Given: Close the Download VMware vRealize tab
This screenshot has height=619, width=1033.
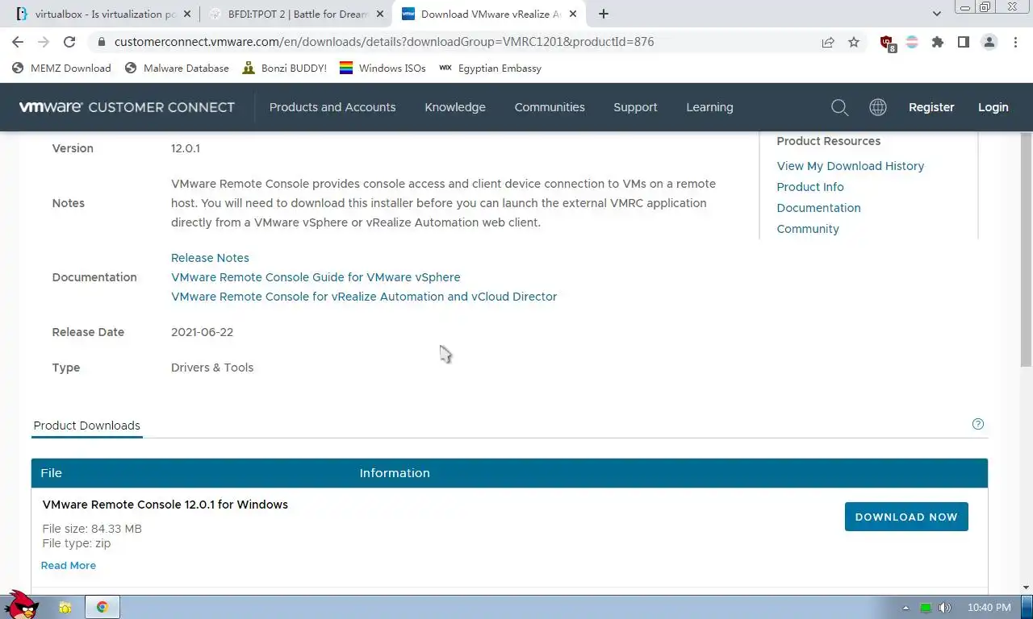Looking at the screenshot, I should point(573,14).
